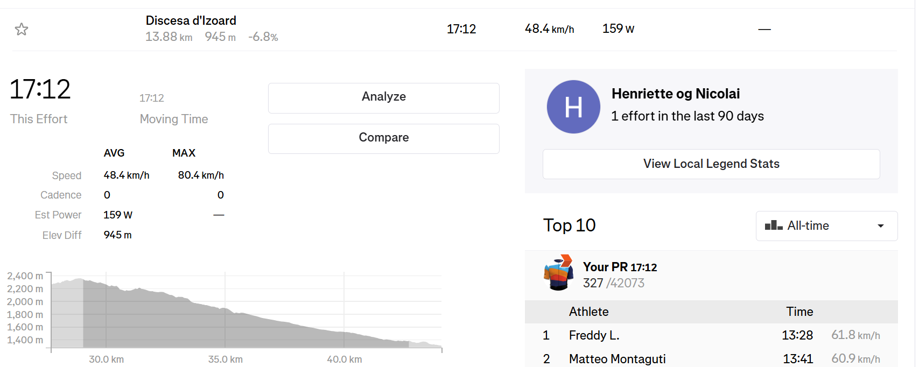Open Freddy L.'s athlete profile
This screenshot has height=367, width=919.
[x=594, y=335]
